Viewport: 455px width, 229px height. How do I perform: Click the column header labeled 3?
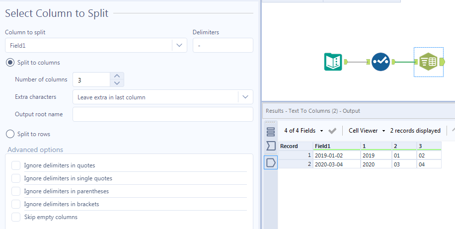click(429, 146)
